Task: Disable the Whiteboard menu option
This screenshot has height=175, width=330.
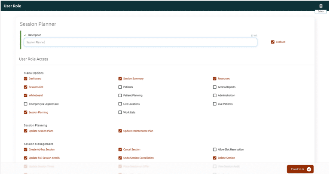Action: [x=26, y=95]
